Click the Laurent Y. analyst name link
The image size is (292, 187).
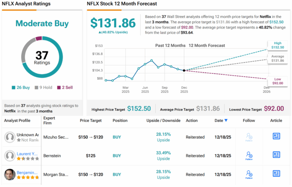[27, 154]
